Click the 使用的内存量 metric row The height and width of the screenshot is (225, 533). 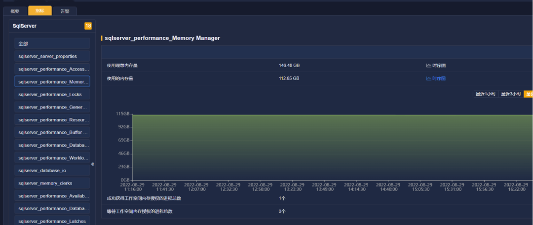317,78
